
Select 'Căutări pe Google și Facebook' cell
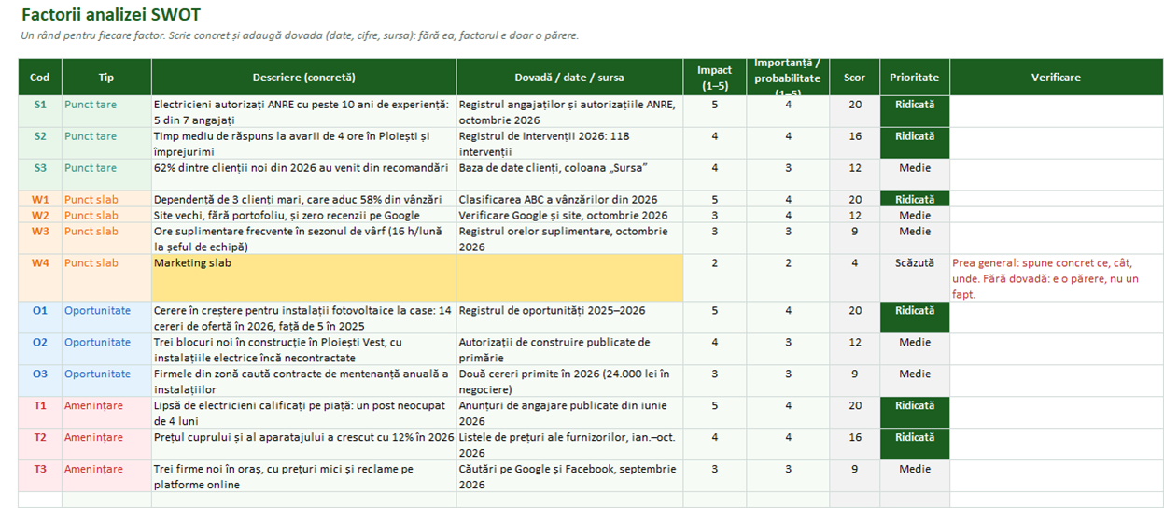(x=570, y=476)
